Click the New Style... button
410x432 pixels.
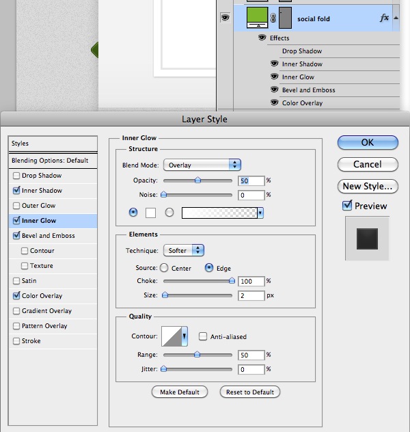[x=368, y=186]
